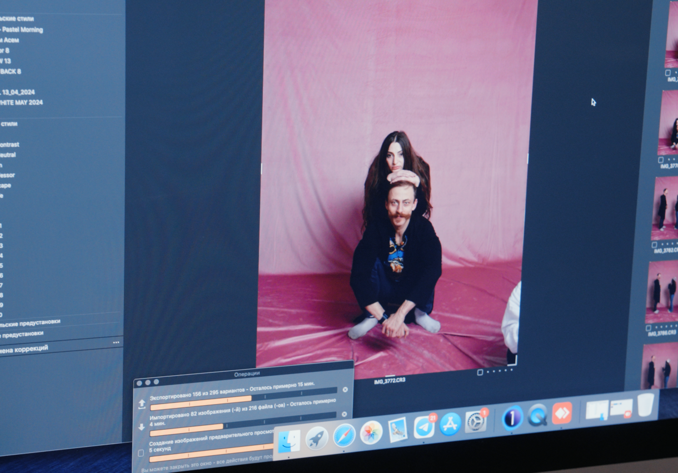Open QuickTime Player from the dock
The width and height of the screenshot is (678, 473).
[537, 415]
